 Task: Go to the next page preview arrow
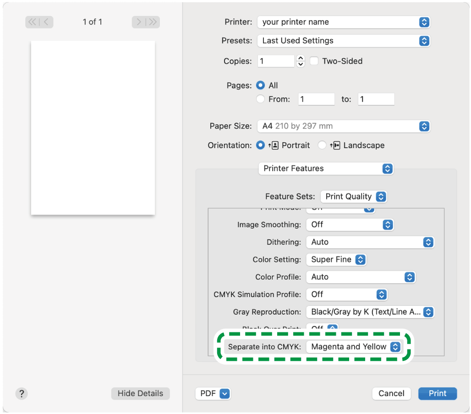tap(139, 22)
